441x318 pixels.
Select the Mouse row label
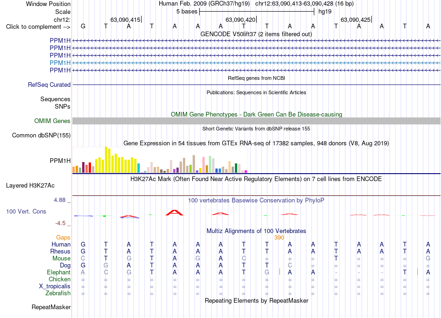click(61, 259)
